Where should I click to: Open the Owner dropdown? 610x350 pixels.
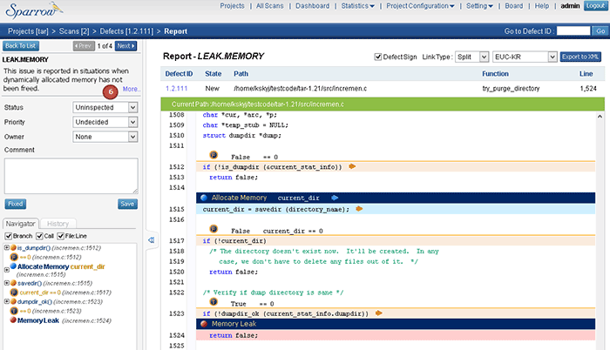[105, 137]
